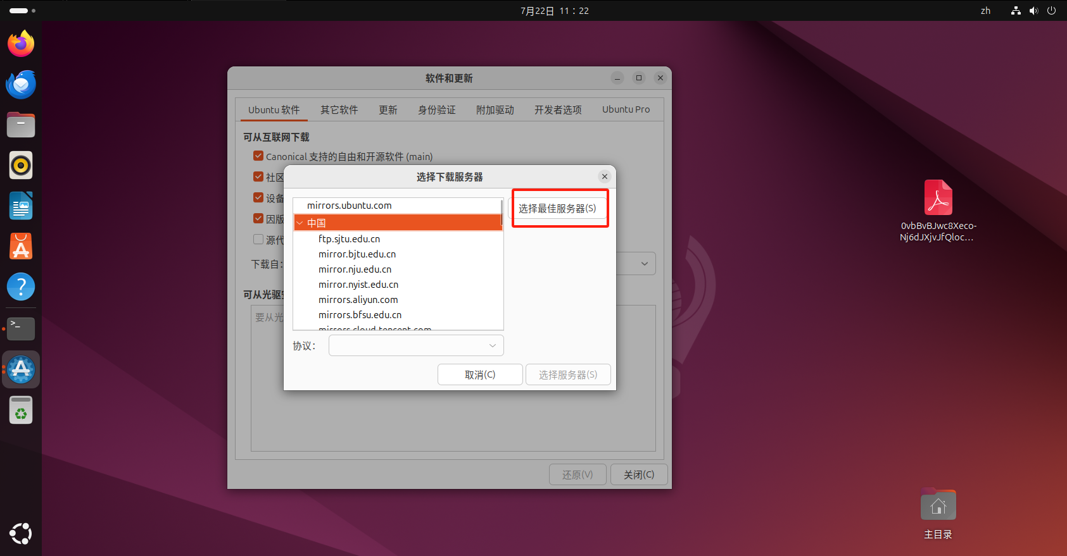
Task: Switch to the 身份验证 tab
Action: coord(436,109)
